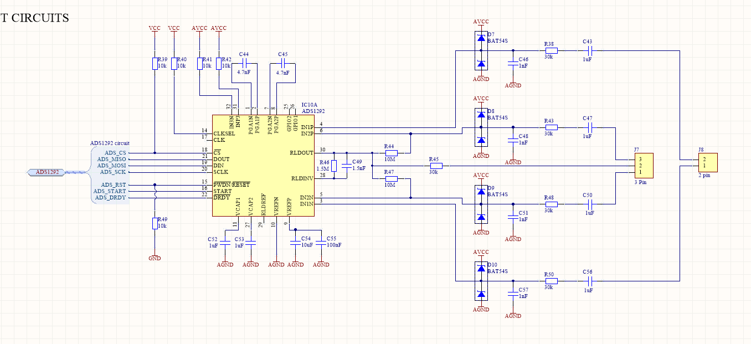Image resolution: width=751 pixels, height=344 pixels.
Task: Select capacitor C57 1nF symbol
Action: 513,294
